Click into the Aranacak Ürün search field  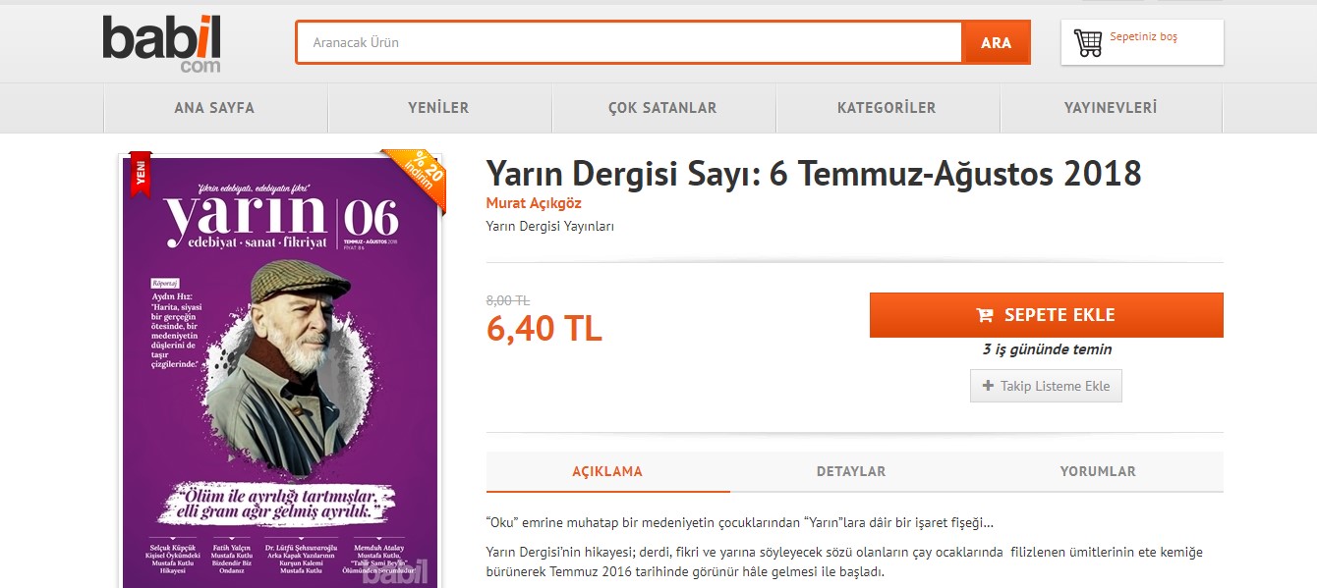pos(629,42)
